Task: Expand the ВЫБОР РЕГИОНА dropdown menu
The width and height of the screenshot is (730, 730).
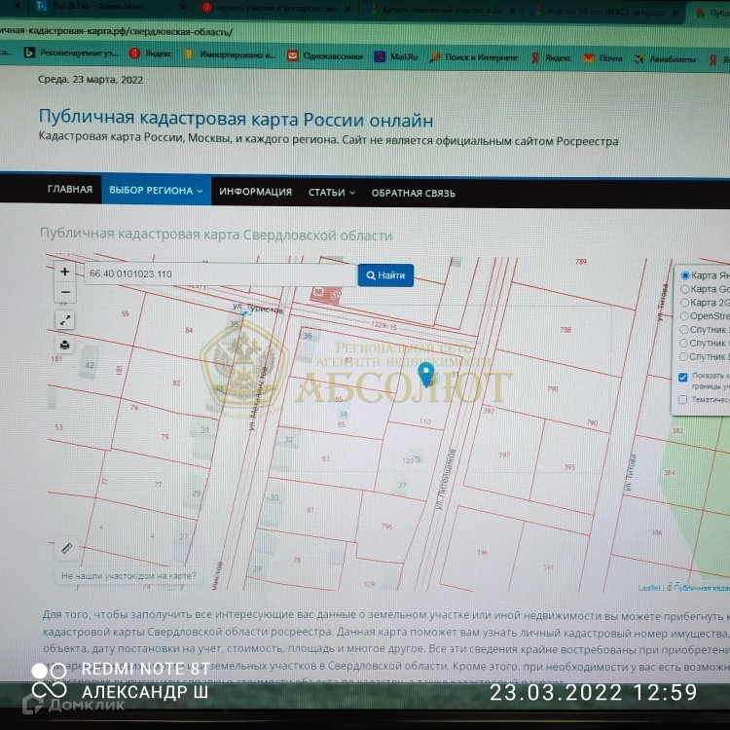Action: (156, 190)
